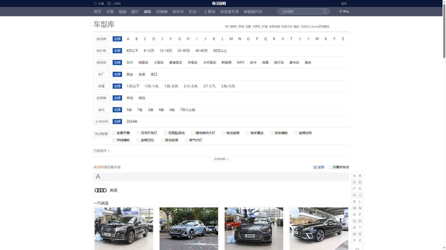Enable the 全景天窗 checkbox

tap(114, 133)
